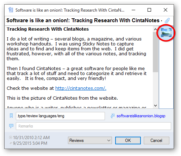Discard changes with Cancel button

click(156, 141)
